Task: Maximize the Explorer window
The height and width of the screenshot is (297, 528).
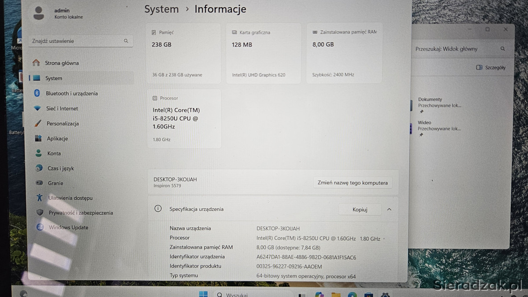Action: (488, 29)
